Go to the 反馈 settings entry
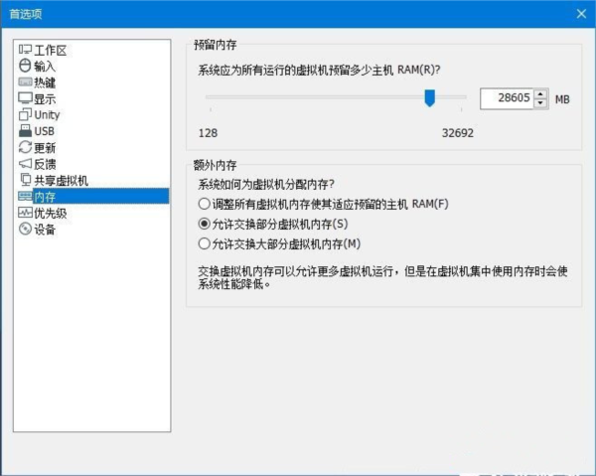Image resolution: width=596 pixels, height=476 pixels. pyautogui.click(x=45, y=164)
